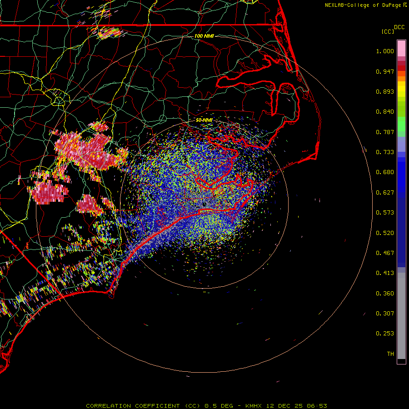Select the 0.627 scale value

click(x=385, y=193)
